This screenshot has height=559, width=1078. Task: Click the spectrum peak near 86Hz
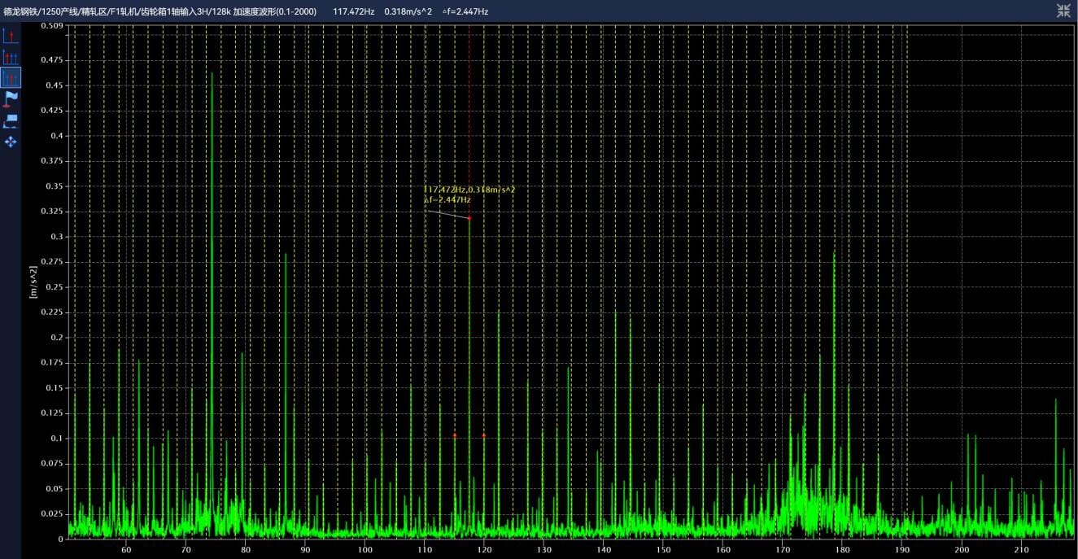[x=286, y=255]
